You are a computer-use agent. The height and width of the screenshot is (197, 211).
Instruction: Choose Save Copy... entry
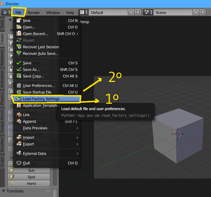[x=47, y=76]
